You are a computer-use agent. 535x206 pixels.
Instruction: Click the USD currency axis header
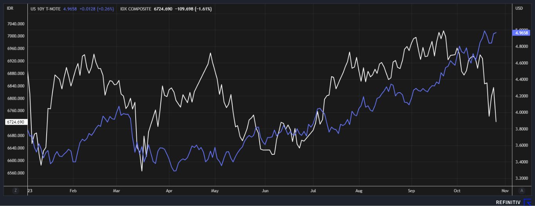(519, 8)
